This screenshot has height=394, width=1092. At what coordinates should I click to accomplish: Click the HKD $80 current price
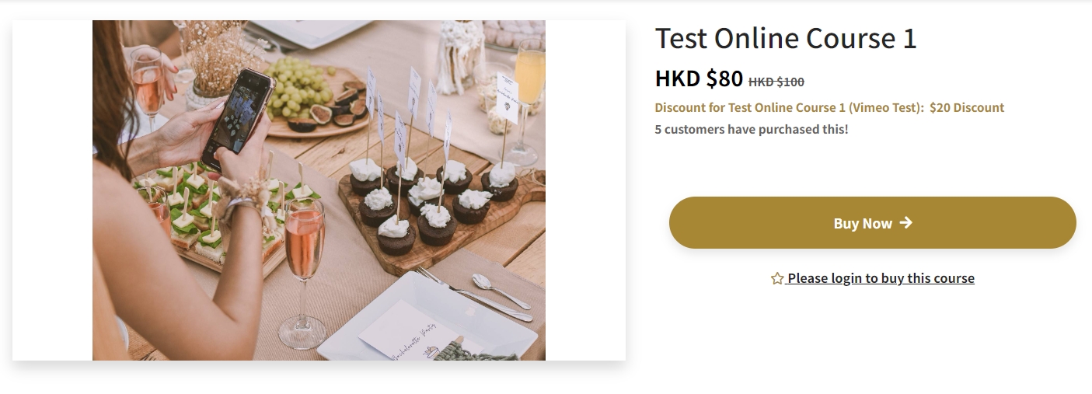[699, 78]
